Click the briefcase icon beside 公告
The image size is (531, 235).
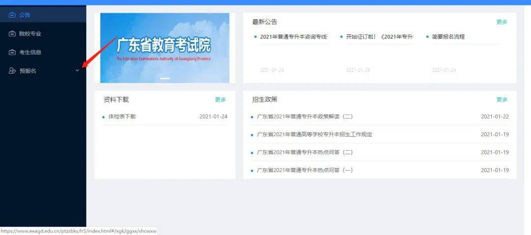(x=12, y=15)
